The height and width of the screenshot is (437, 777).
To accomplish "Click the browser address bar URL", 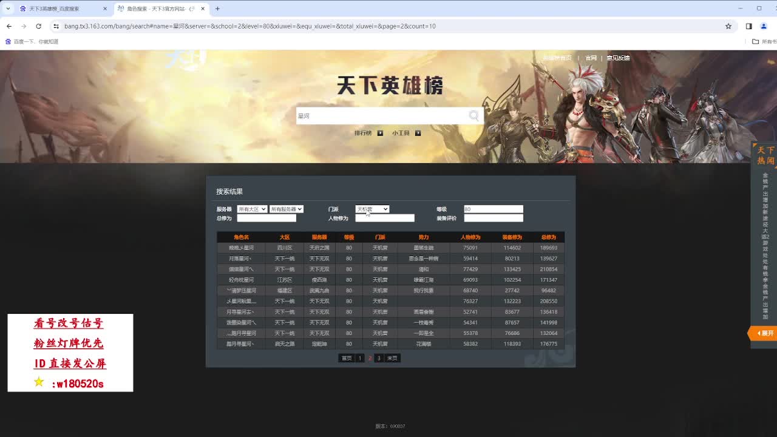I will pos(250,26).
